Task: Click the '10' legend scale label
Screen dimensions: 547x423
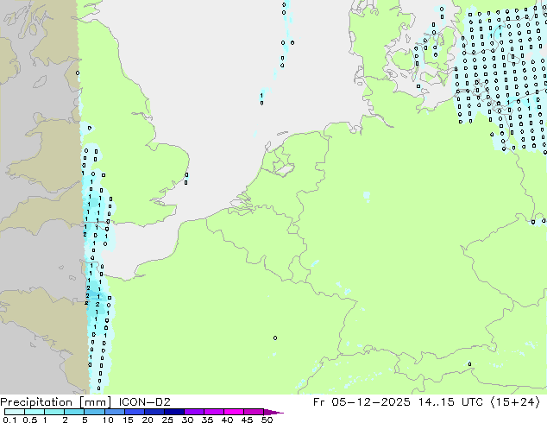Action: click(108, 420)
